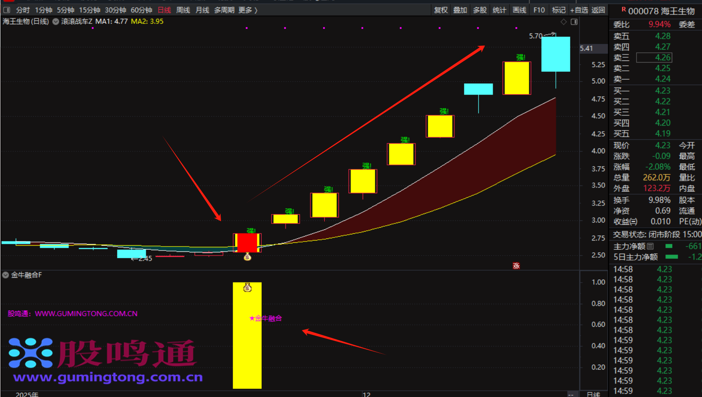This screenshot has height=397, width=702.
Task: Click the right panel toggle icon above chart
Action: click(x=574, y=22)
